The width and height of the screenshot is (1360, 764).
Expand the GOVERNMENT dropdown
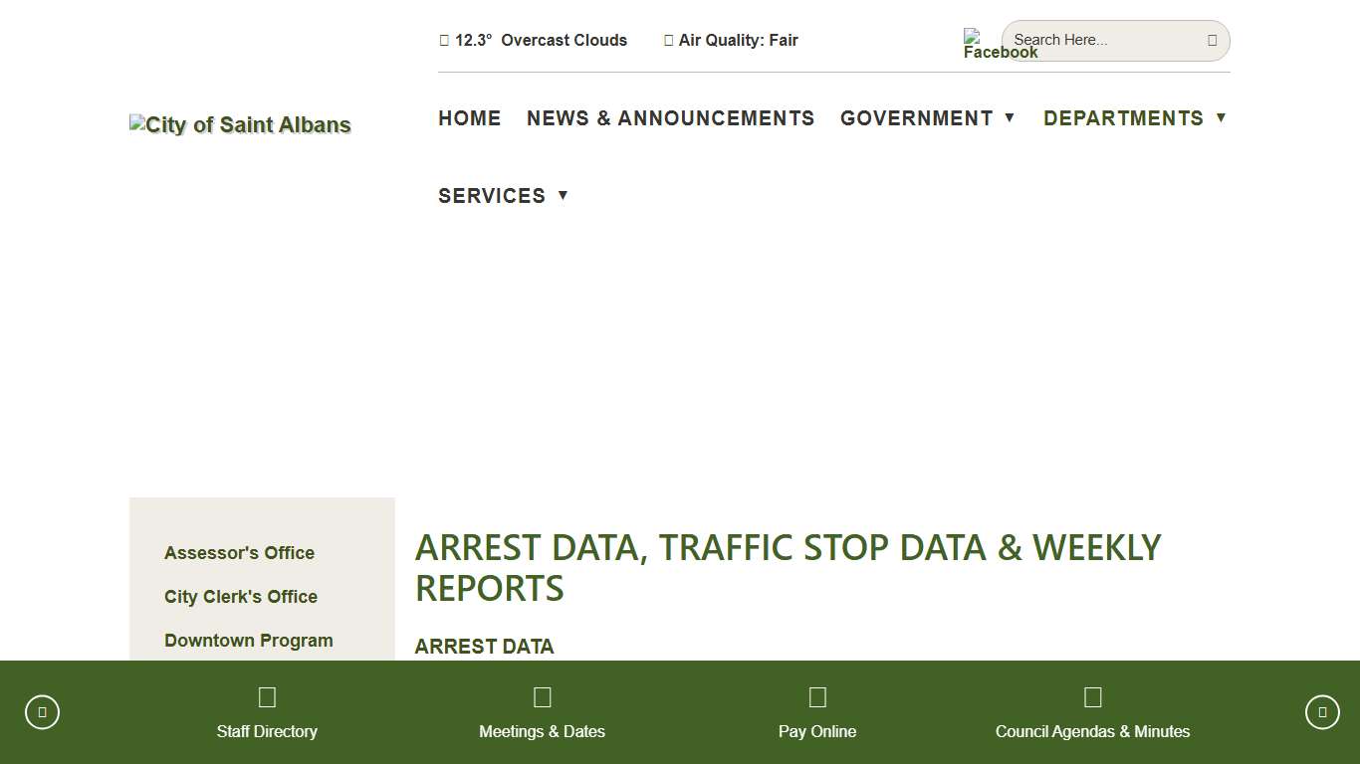click(917, 117)
